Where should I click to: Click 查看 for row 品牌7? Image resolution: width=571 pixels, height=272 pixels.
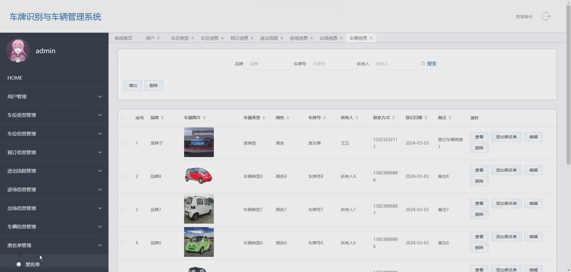[x=479, y=203]
